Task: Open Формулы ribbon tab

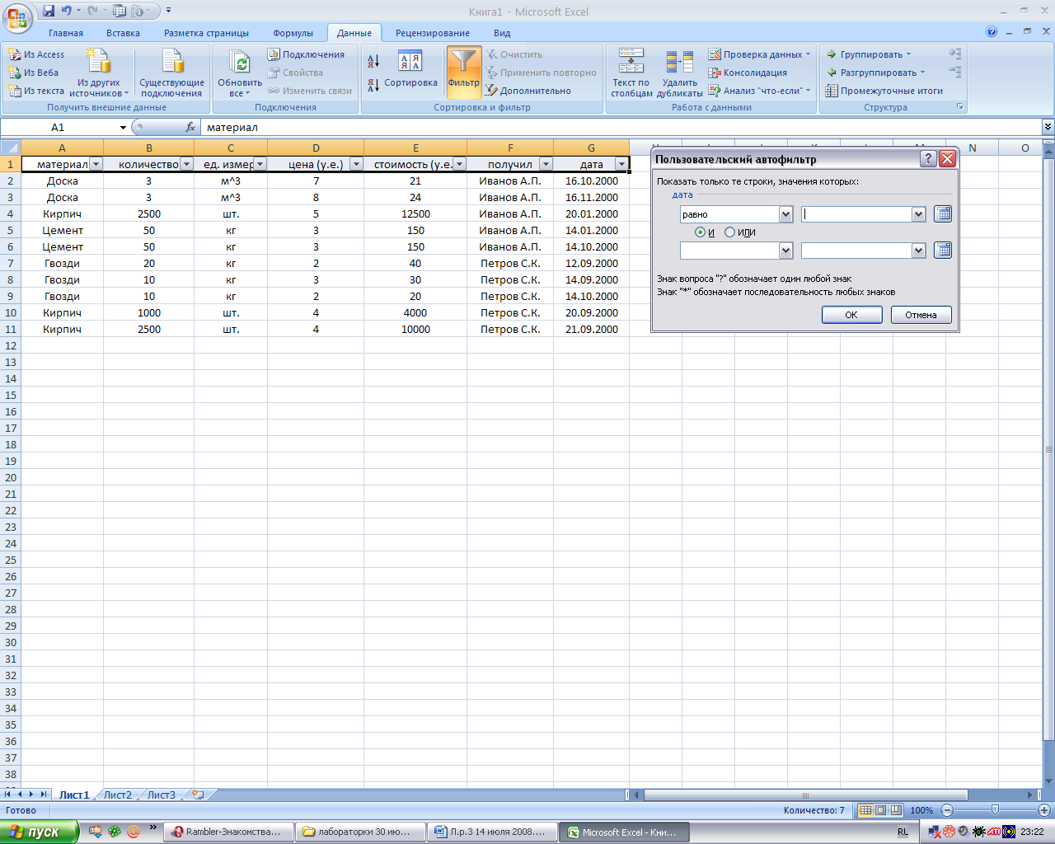Action: tap(293, 33)
